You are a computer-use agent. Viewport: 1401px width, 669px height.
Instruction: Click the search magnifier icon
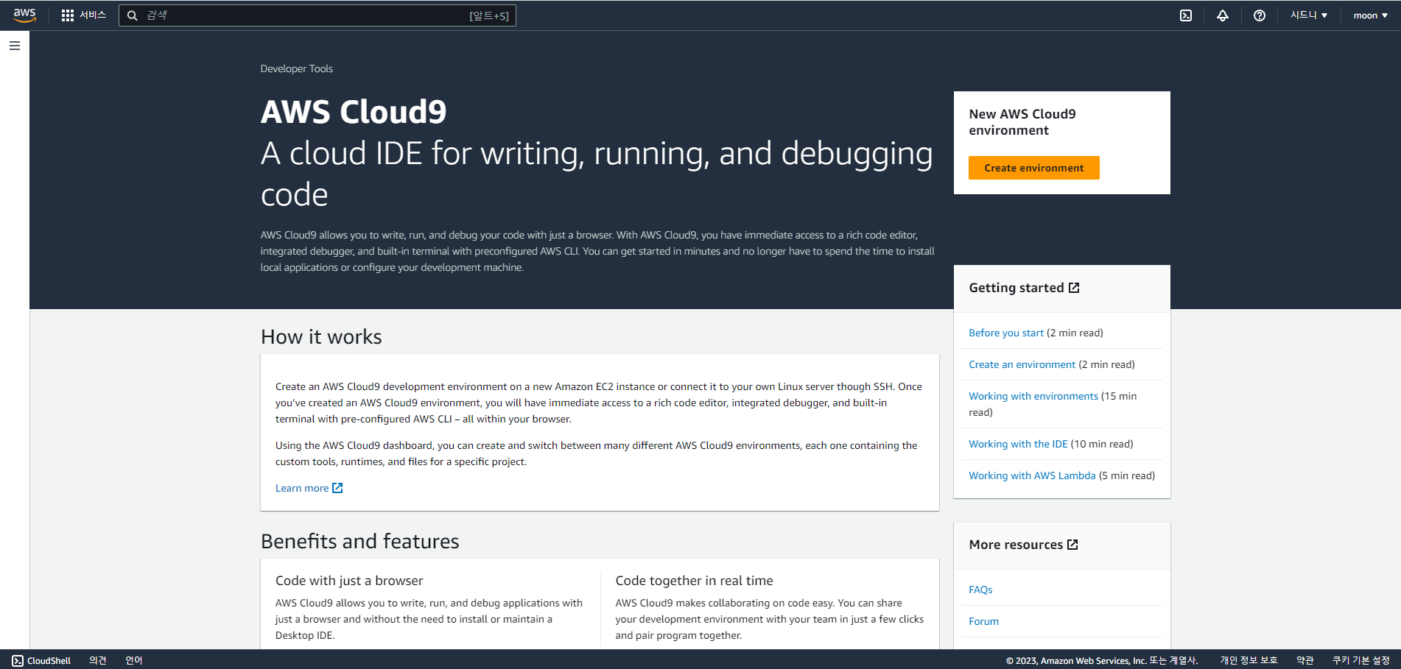coord(133,15)
